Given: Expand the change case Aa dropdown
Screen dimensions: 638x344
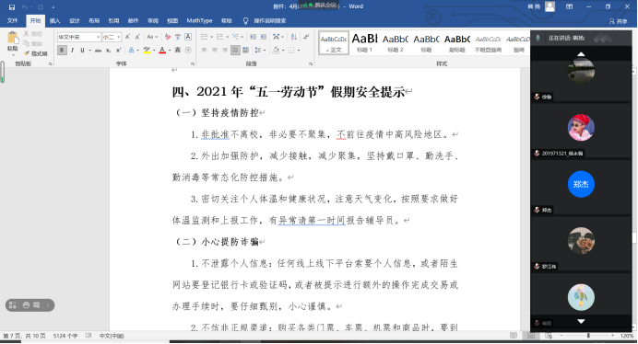Looking at the screenshot, I should [152, 37].
